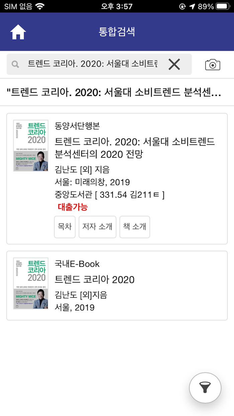Screen dimensions: 234x416
Task: Open the filter funnel floating button
Action: point(205,388)
